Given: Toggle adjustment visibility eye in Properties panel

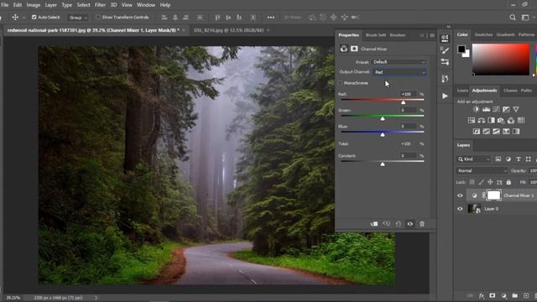Looking at the screenshot, I should coord(410,224).
